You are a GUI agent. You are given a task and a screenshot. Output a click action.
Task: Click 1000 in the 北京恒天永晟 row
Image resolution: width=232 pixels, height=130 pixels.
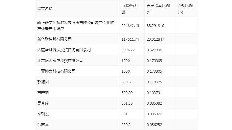(126, 61)
